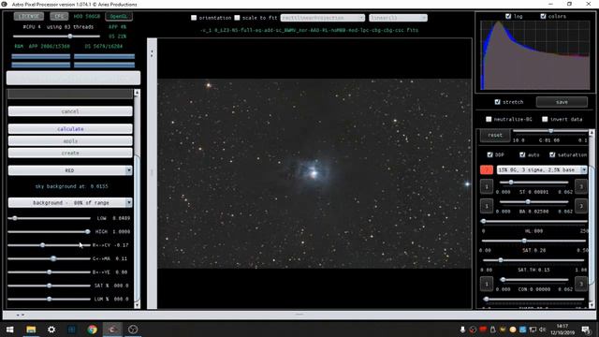Open the 15% BG, 3 sigma preset dropdown
This screenshot has height=337, width=599.
[x=542, y=169]
